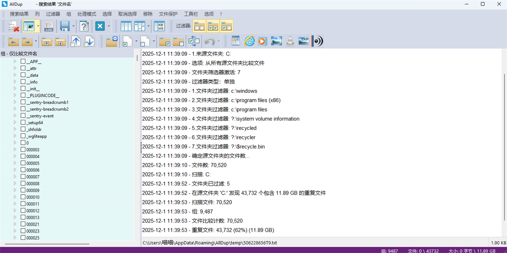This screenshot has width=507, height=253.
Task: Click the 文件保护 menu entry
Action: pyautogui.click(x=167, y=14)
